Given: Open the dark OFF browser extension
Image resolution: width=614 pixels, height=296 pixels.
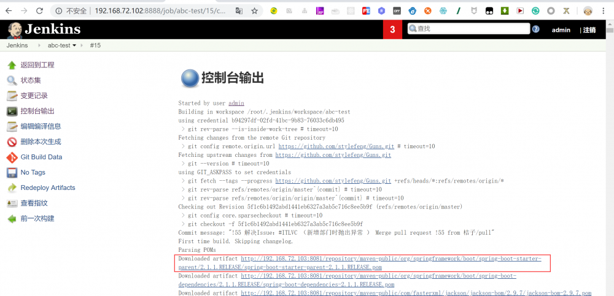Looking at the screenshot, I should click(x=397, y=11).
